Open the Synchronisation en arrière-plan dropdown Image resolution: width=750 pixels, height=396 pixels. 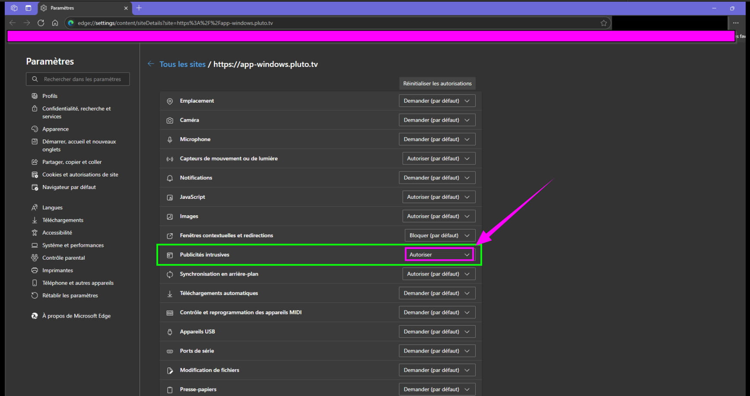click(x=439, y=273)
